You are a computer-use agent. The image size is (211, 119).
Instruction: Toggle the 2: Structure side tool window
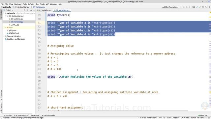click(1, 95)
